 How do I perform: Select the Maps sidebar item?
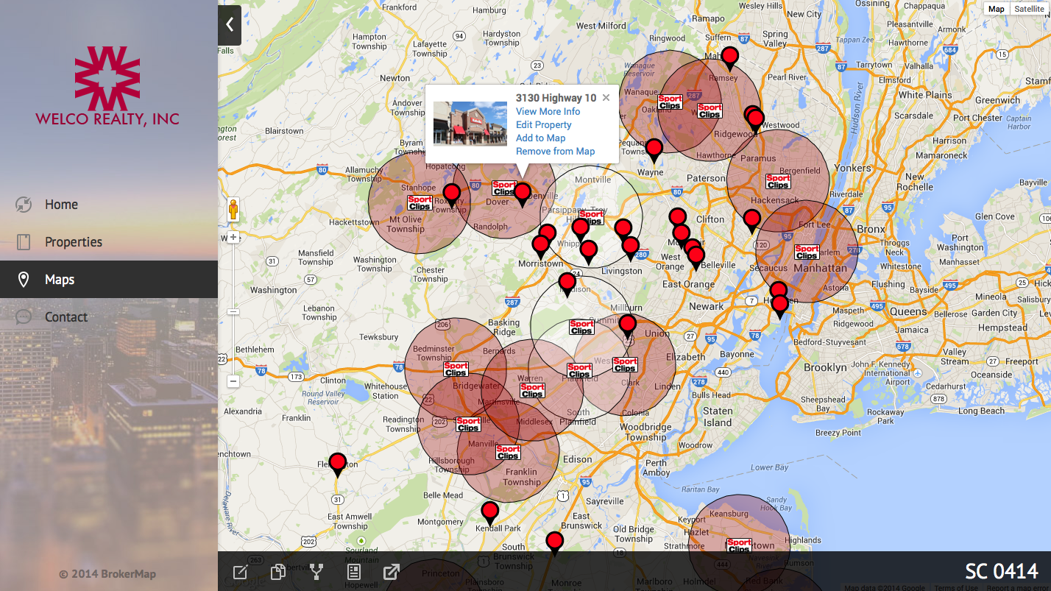point(109,280)
